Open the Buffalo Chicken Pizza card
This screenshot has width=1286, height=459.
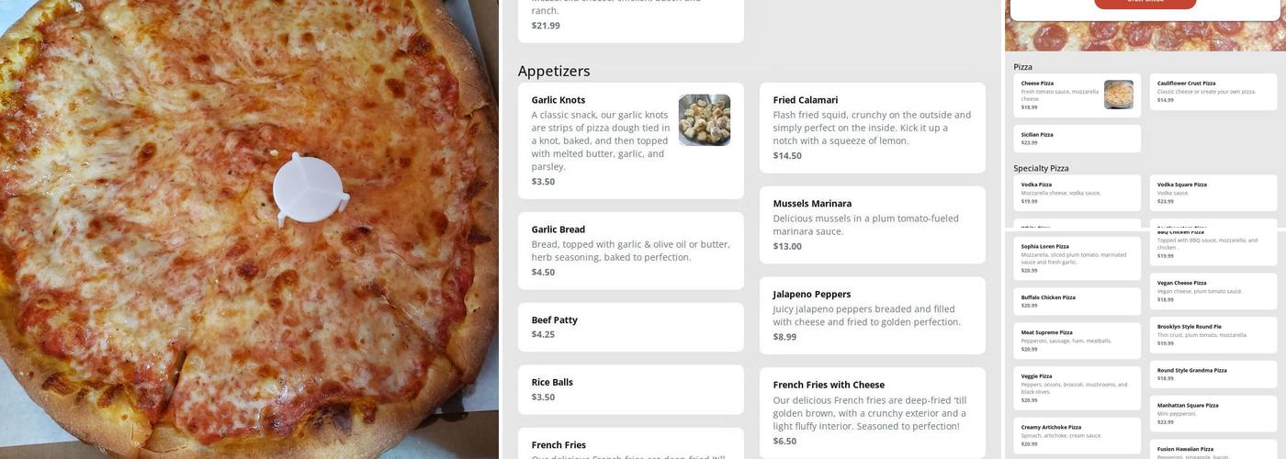[1077, 301]
